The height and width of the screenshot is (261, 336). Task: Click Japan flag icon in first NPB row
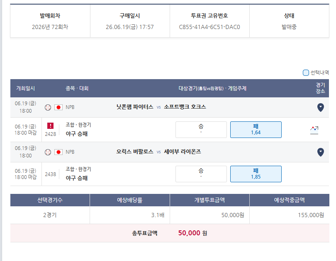58,107
